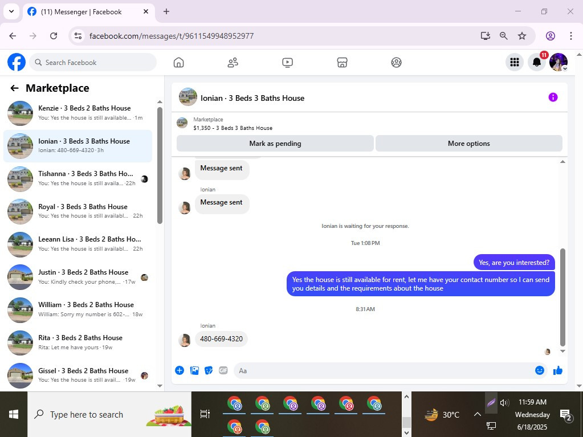Open the Chrome three-dot menu

[x=570, y=36]
